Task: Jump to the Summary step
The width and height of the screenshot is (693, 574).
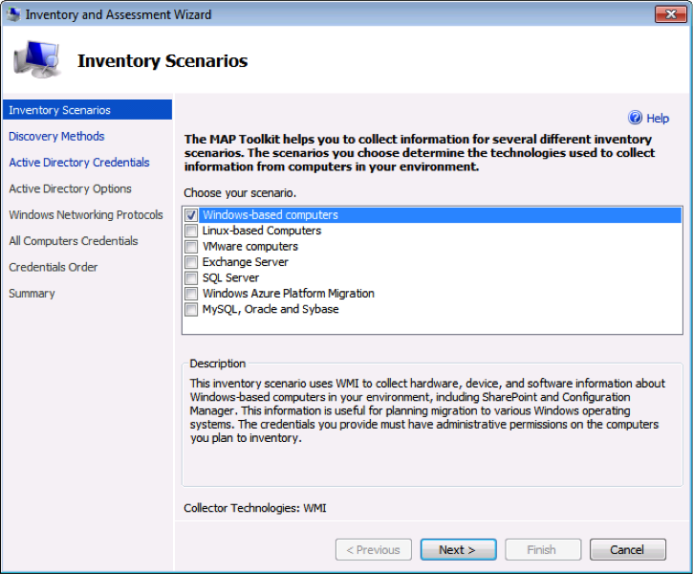Action: 32,293
